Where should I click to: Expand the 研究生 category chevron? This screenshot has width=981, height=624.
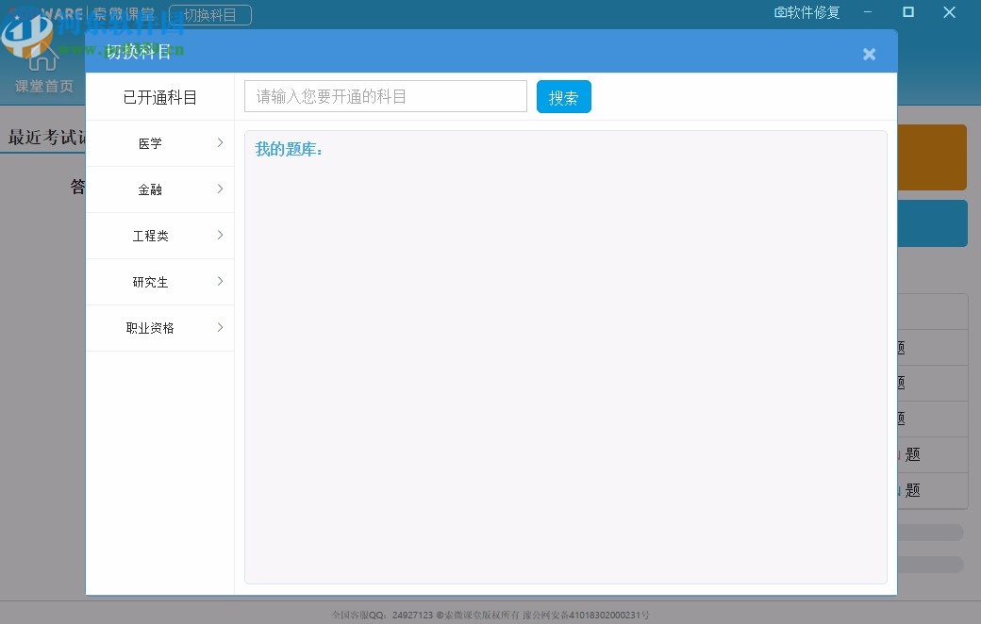[x=220, y=282]
